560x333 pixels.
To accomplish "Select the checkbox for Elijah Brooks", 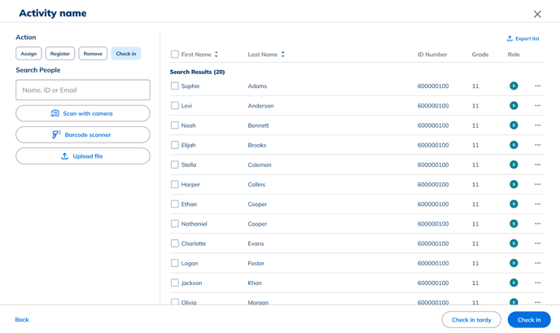I will click(x=175, y=145).
